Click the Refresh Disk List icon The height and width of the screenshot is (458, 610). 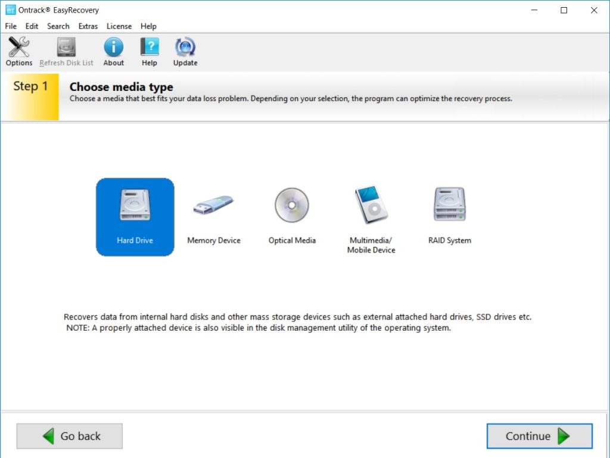click(66, 48)
